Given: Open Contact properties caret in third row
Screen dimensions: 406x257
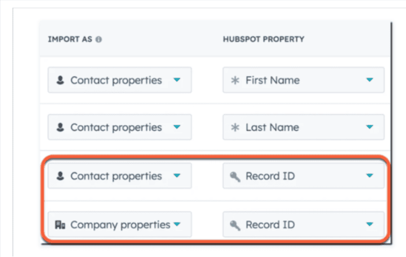Looking at the screenshot, I should click(x=177, y=176).
